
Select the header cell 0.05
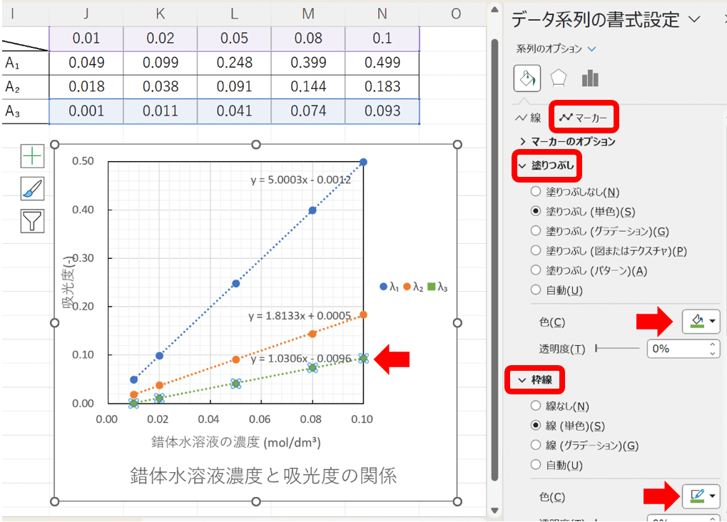click(x=234, y=38)
